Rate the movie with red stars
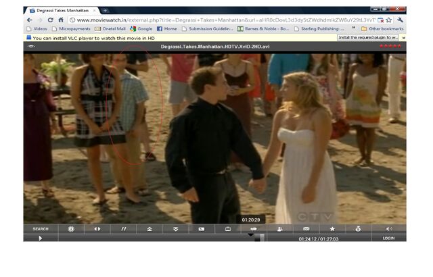Image resolution: width=433 pixels, height=277 pixels. click(x=390, y=46)
